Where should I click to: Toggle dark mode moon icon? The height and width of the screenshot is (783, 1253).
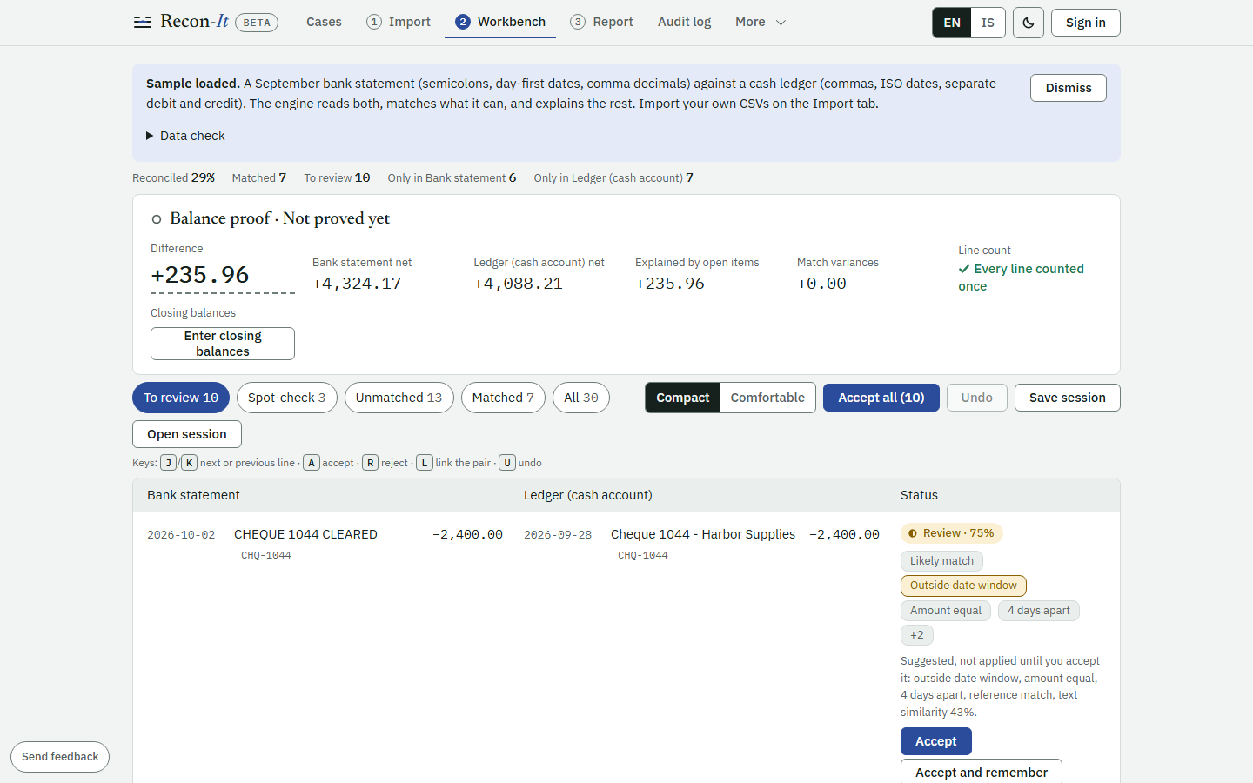(x=1029, y=23)
